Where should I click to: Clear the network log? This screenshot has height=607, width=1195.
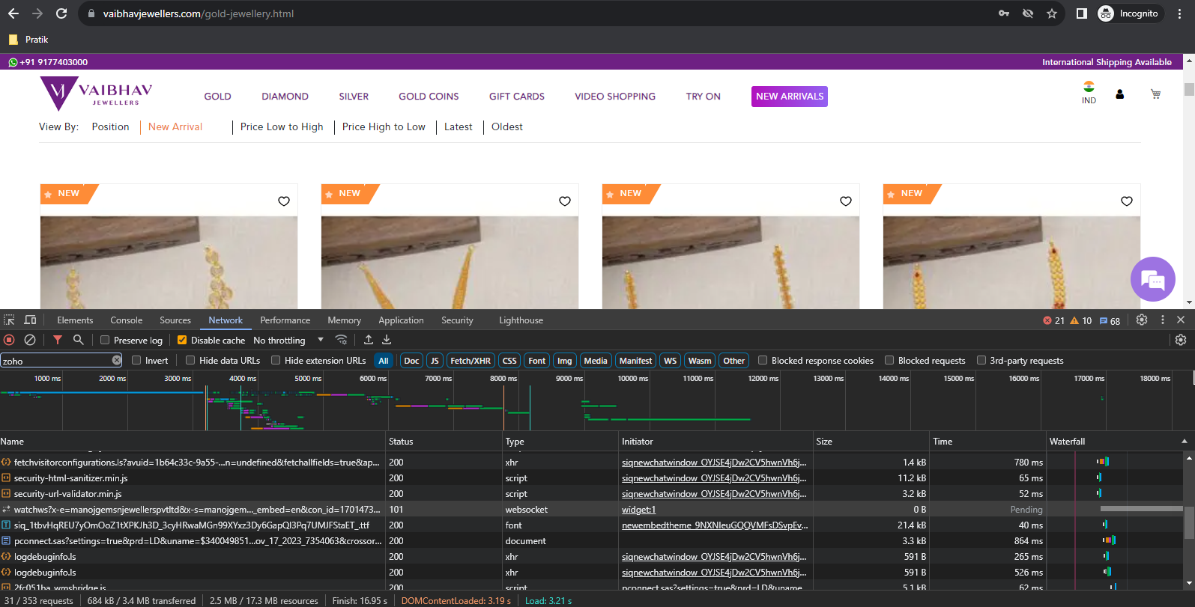coord(30,340)
